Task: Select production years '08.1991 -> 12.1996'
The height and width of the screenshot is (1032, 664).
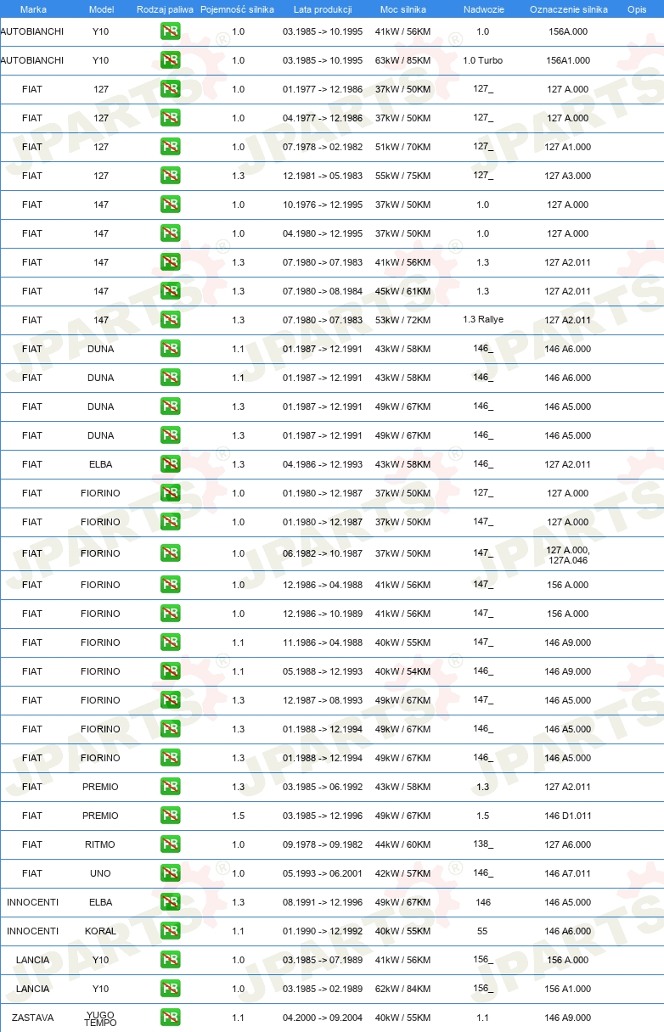Action: [x=323, y=902]
